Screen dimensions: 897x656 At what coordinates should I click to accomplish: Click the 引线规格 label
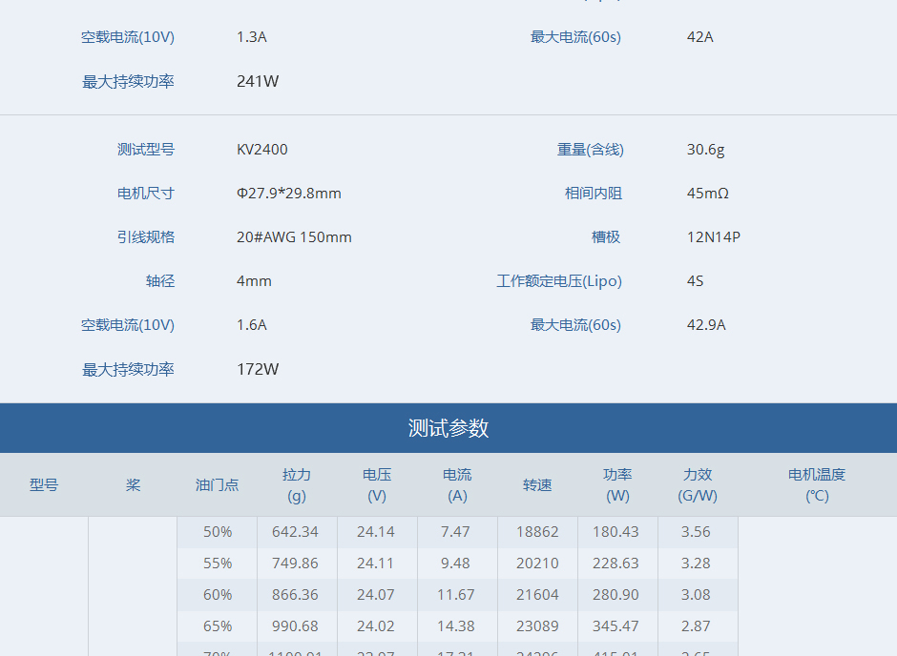(146, 237)
